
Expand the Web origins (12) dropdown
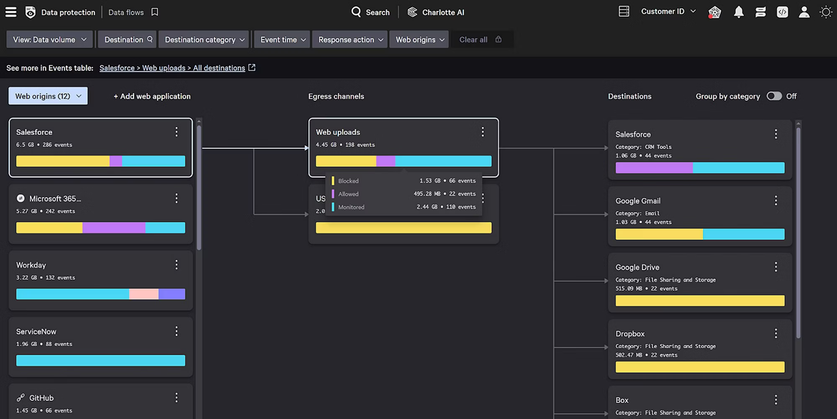(48, 96)
